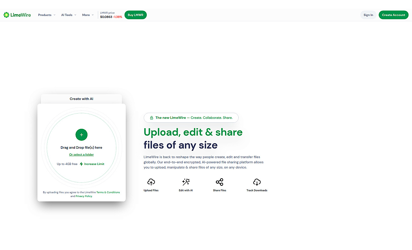Click the lightning bolt icon beside Increase Limit
412x250 pixels.
click(81, 164)
